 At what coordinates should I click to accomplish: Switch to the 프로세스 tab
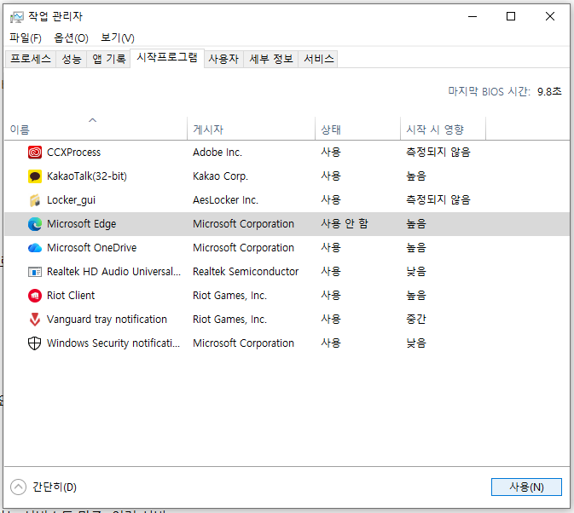pyautogui.click(x=31, y=59)
